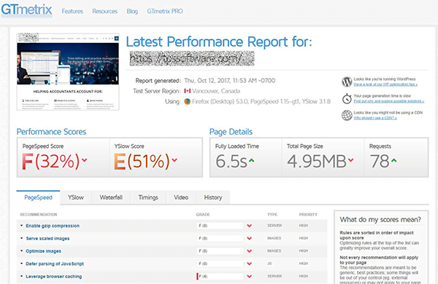
Task: Click the red chevron for gzip compression
Action: (250, 226)
